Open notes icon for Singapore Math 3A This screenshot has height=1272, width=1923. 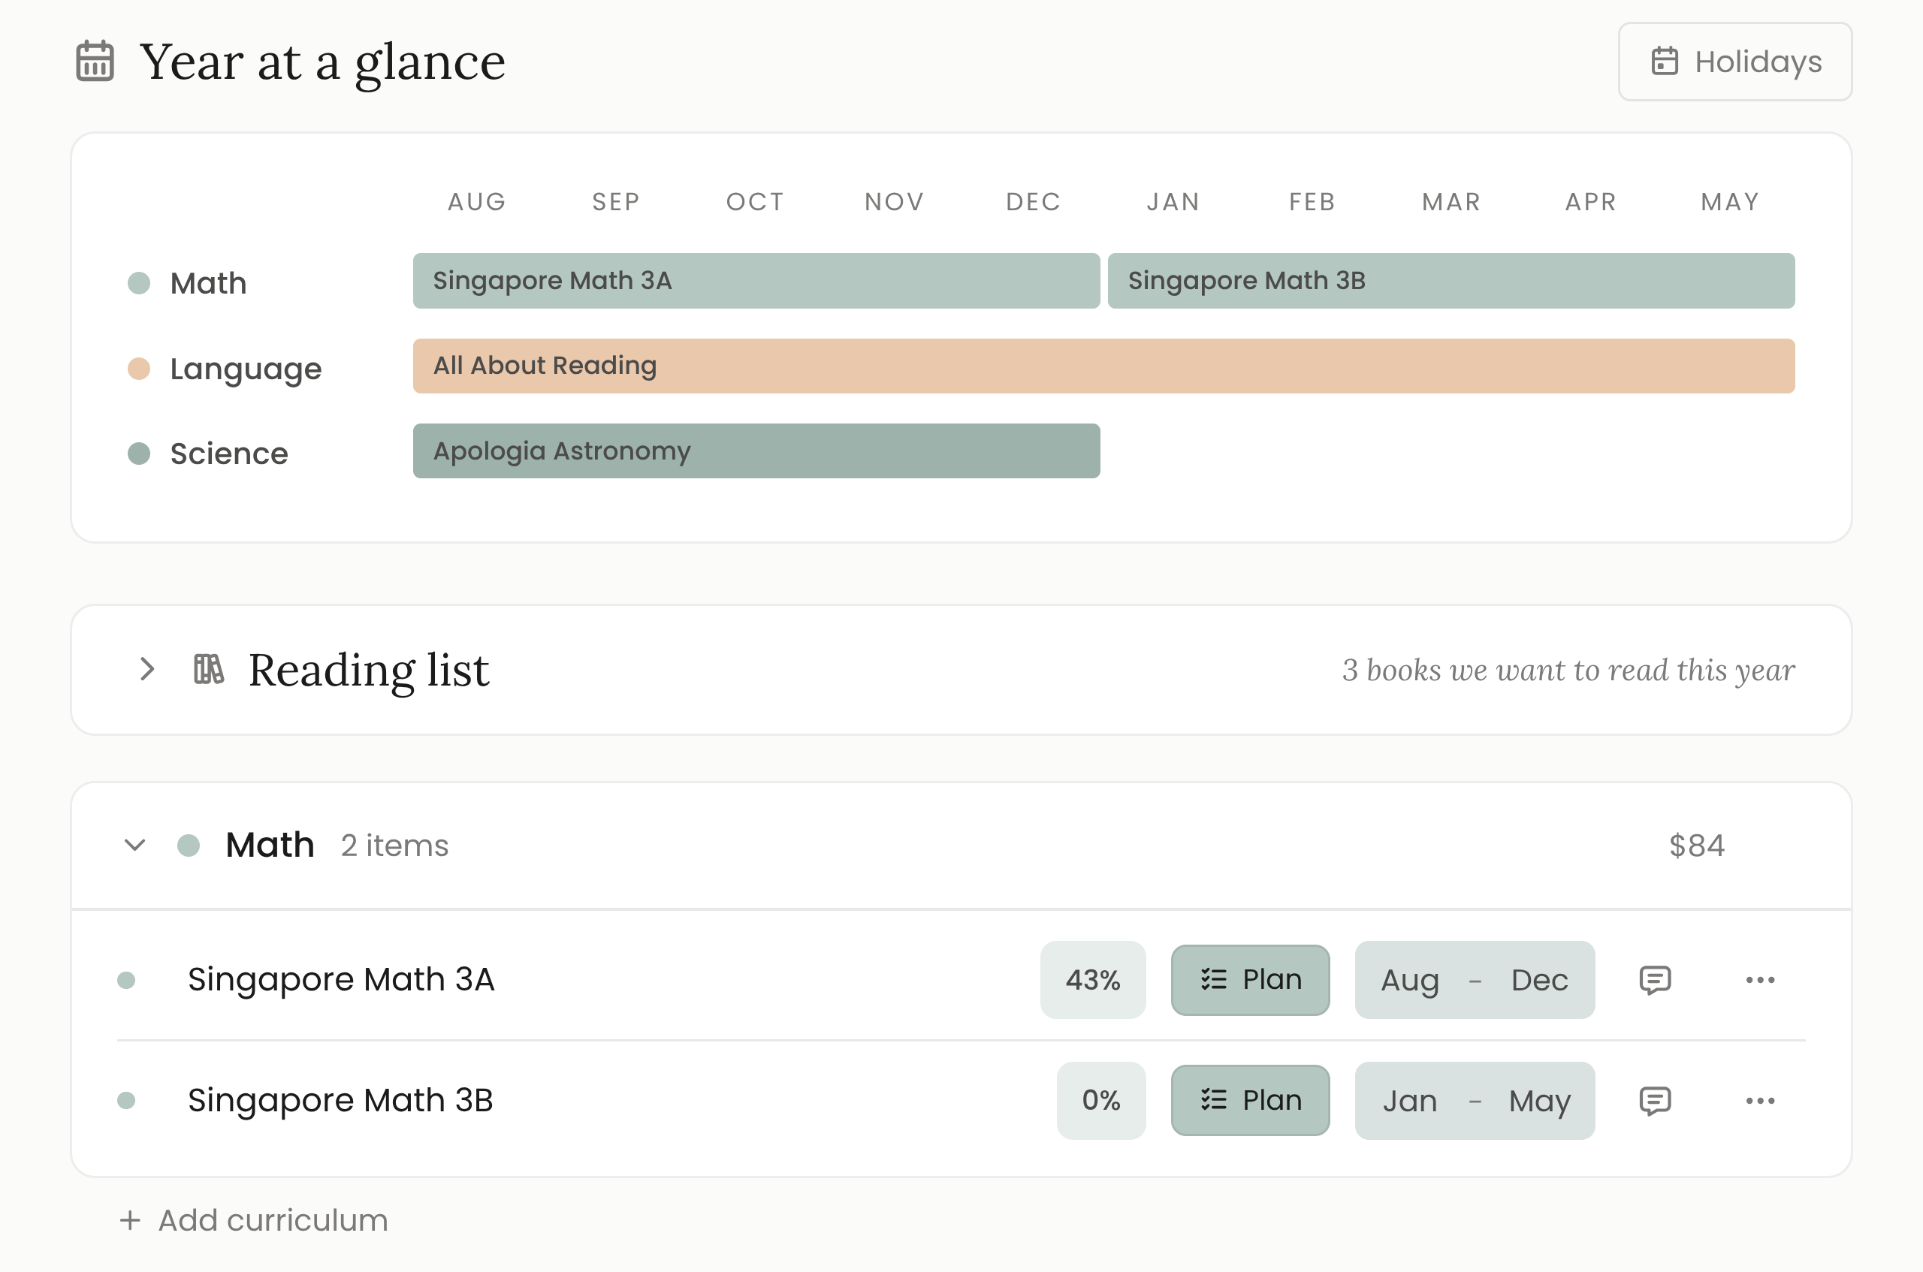pos(1654,980)
